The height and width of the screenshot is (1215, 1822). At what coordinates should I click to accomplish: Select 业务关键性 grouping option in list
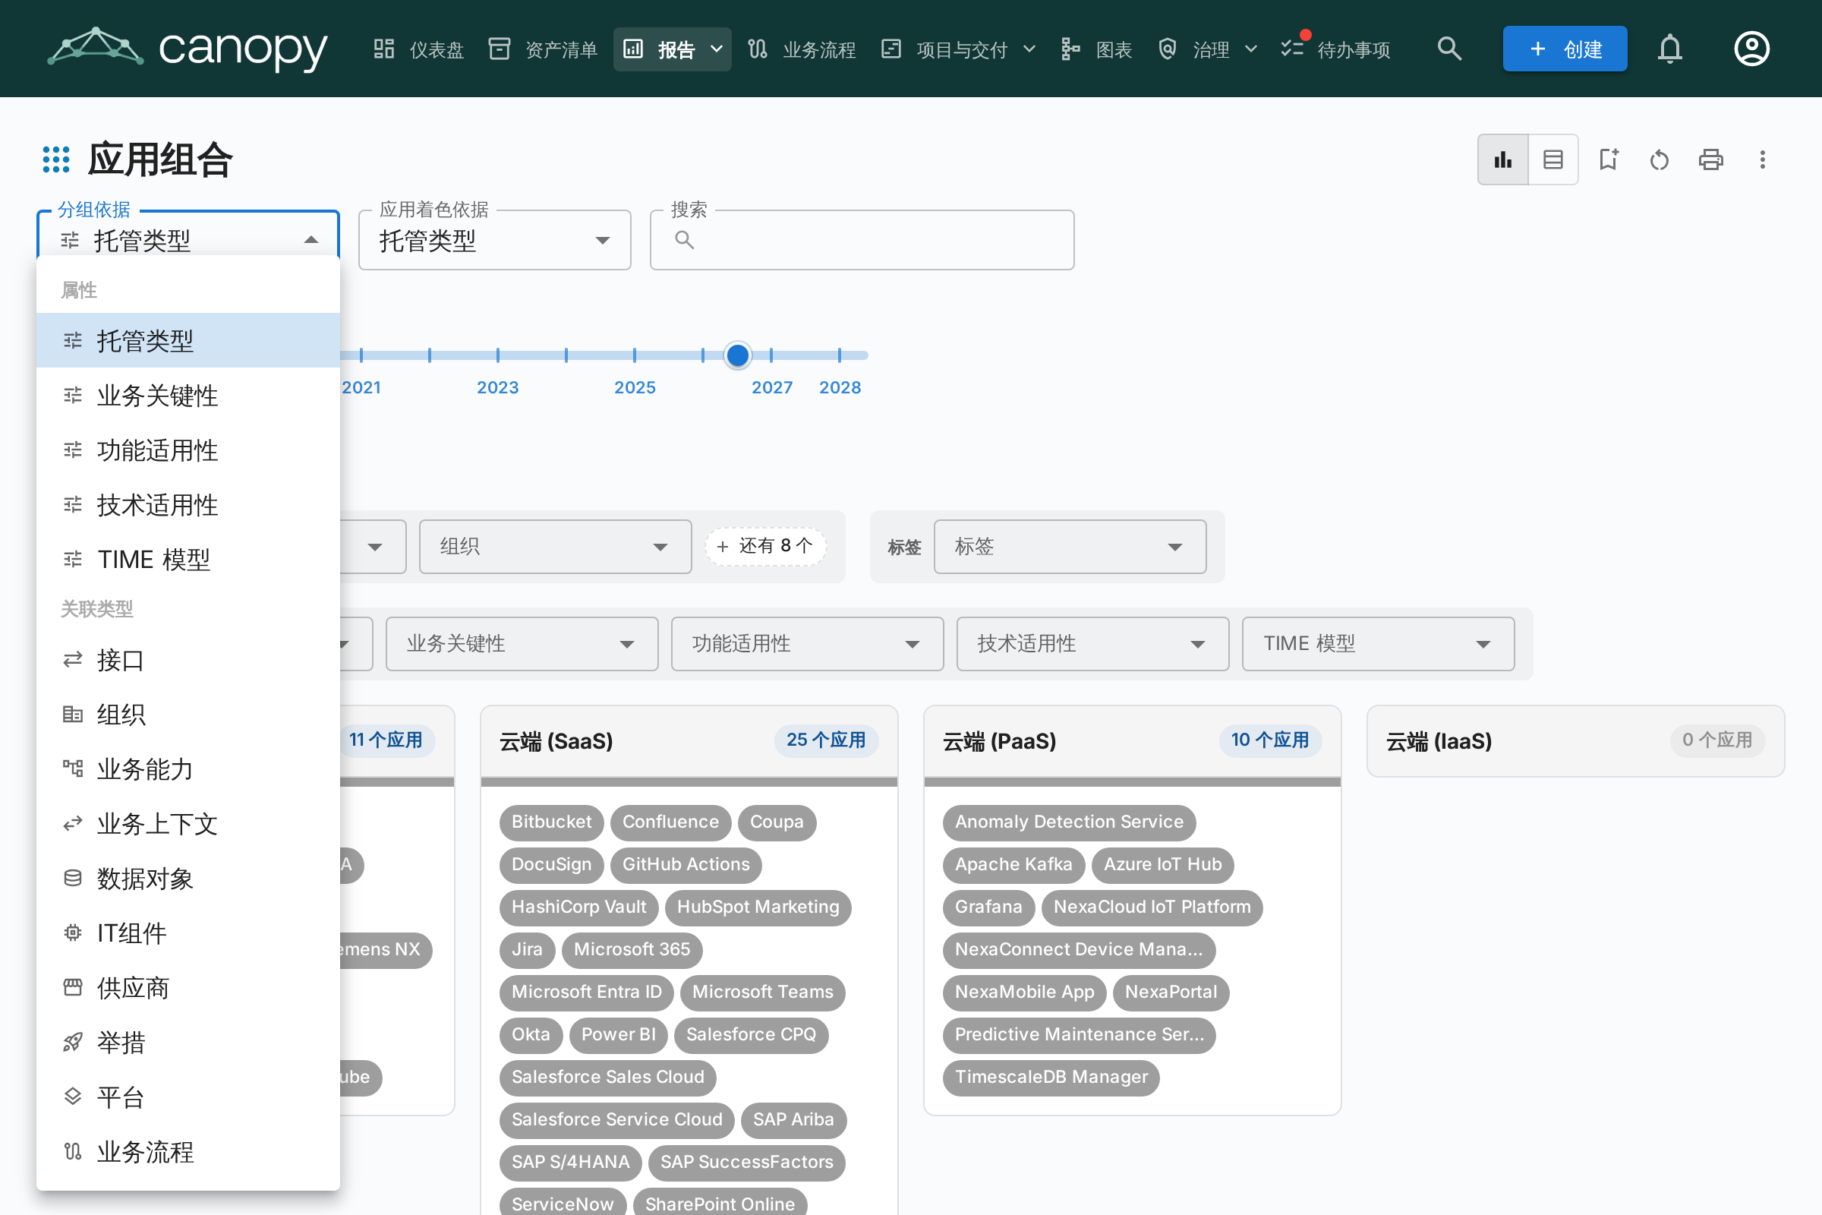[x=188, y=395]
